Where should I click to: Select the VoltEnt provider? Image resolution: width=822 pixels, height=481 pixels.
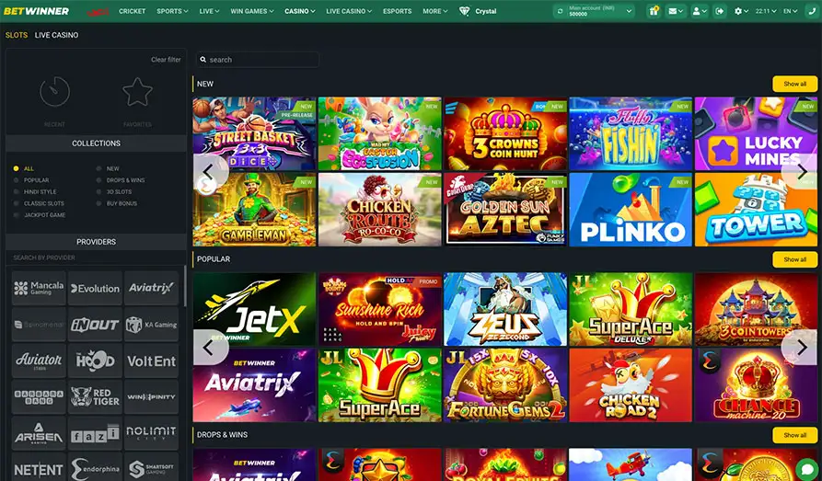151,361
